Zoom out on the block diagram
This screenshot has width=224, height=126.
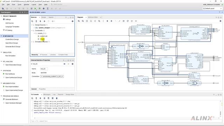tap(83, 21)
